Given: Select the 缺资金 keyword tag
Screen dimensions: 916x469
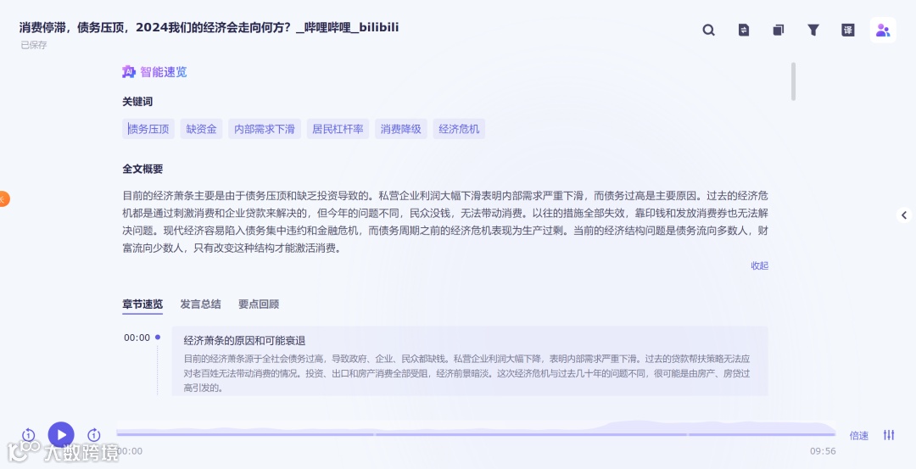Looking at the screenshot, I should [202, 129].
